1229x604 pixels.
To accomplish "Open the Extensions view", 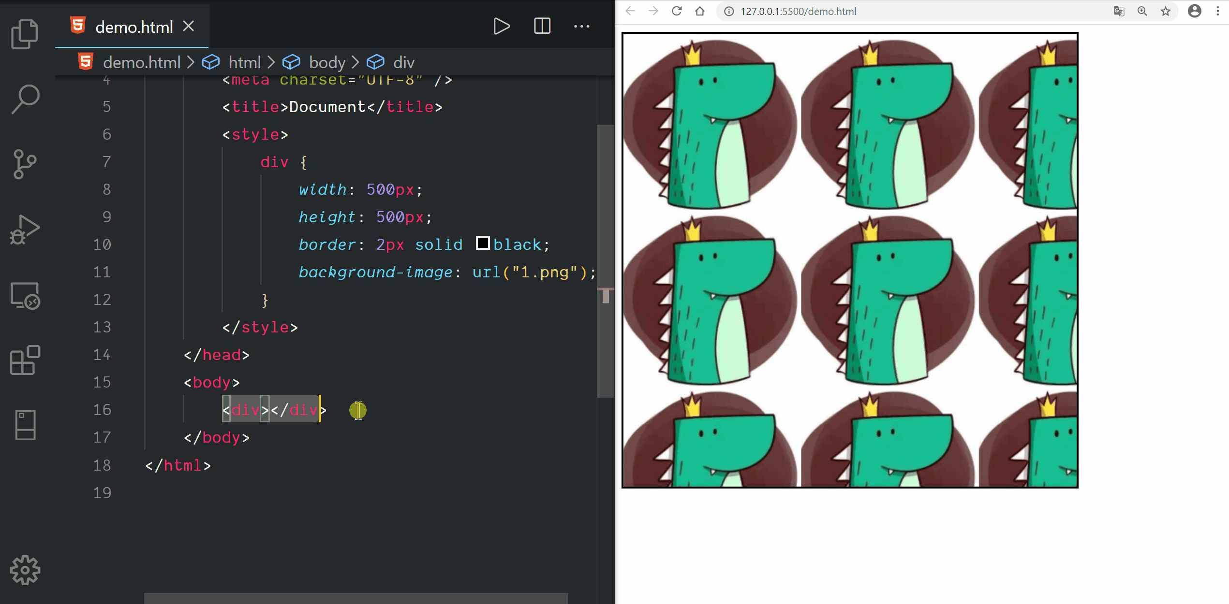I will click(25, 360).
